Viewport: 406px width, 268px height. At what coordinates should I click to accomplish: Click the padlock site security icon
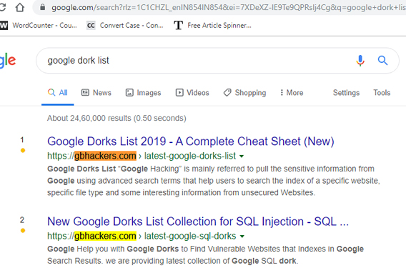tap(42, 8)
